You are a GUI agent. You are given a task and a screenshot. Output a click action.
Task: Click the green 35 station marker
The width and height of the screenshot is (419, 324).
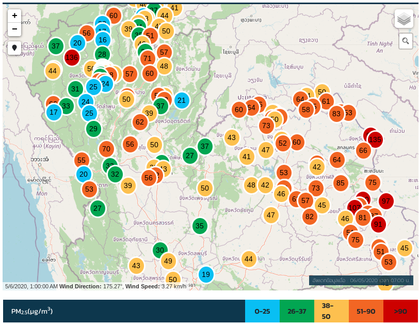[200, 225]
